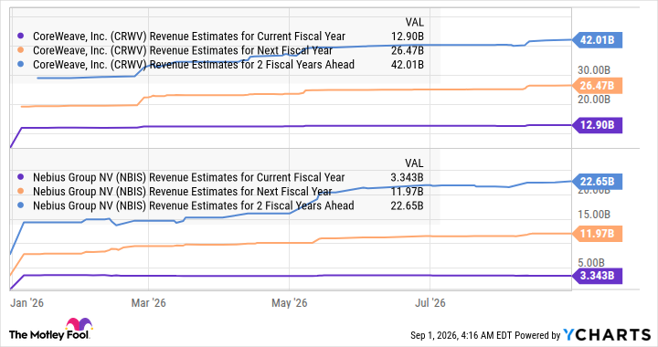
Task: Click the blue CoreWeave 2 Fiscal Years Ahead legend dot
Action: (20, 65)
